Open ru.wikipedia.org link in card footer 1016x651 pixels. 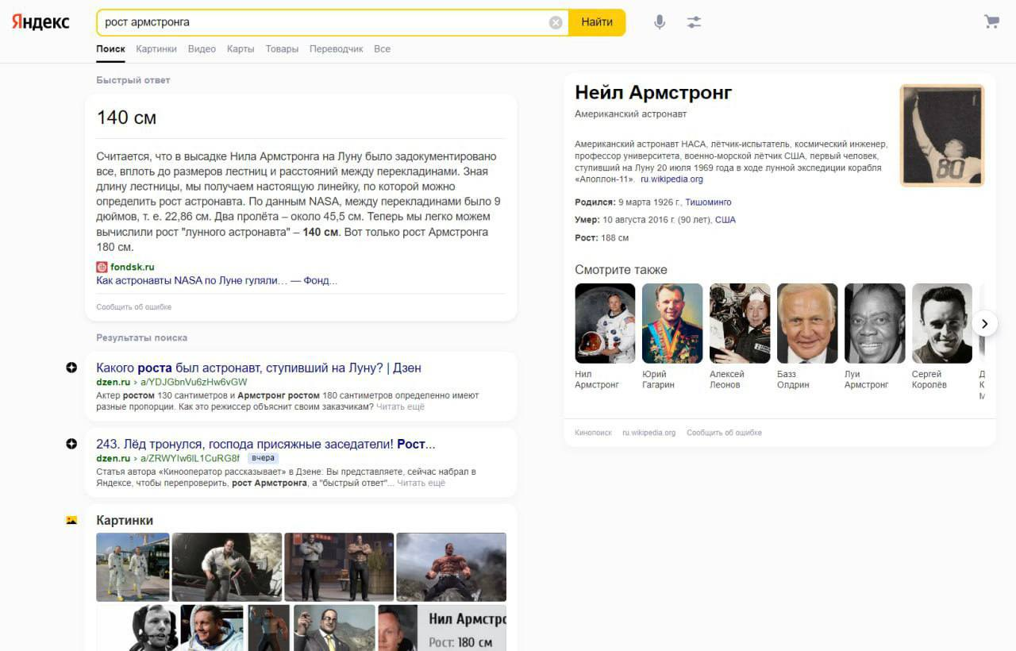point(648,433)
